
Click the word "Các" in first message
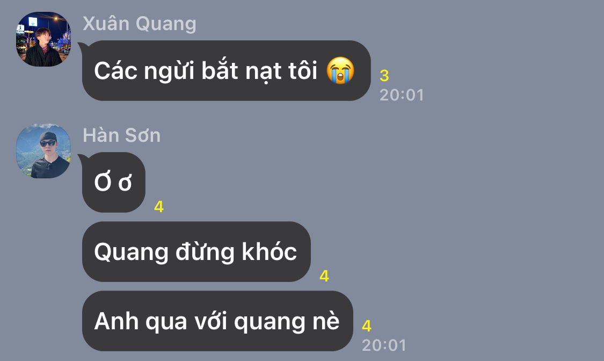(x=115, y=70)
